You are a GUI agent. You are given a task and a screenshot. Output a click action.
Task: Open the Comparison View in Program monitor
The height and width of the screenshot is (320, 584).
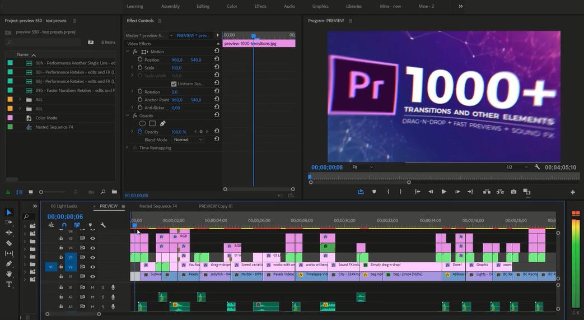coord(527,192)
